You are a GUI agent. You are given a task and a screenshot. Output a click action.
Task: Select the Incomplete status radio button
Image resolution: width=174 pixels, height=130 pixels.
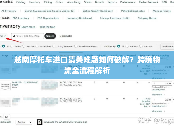[x=37, y=46]
